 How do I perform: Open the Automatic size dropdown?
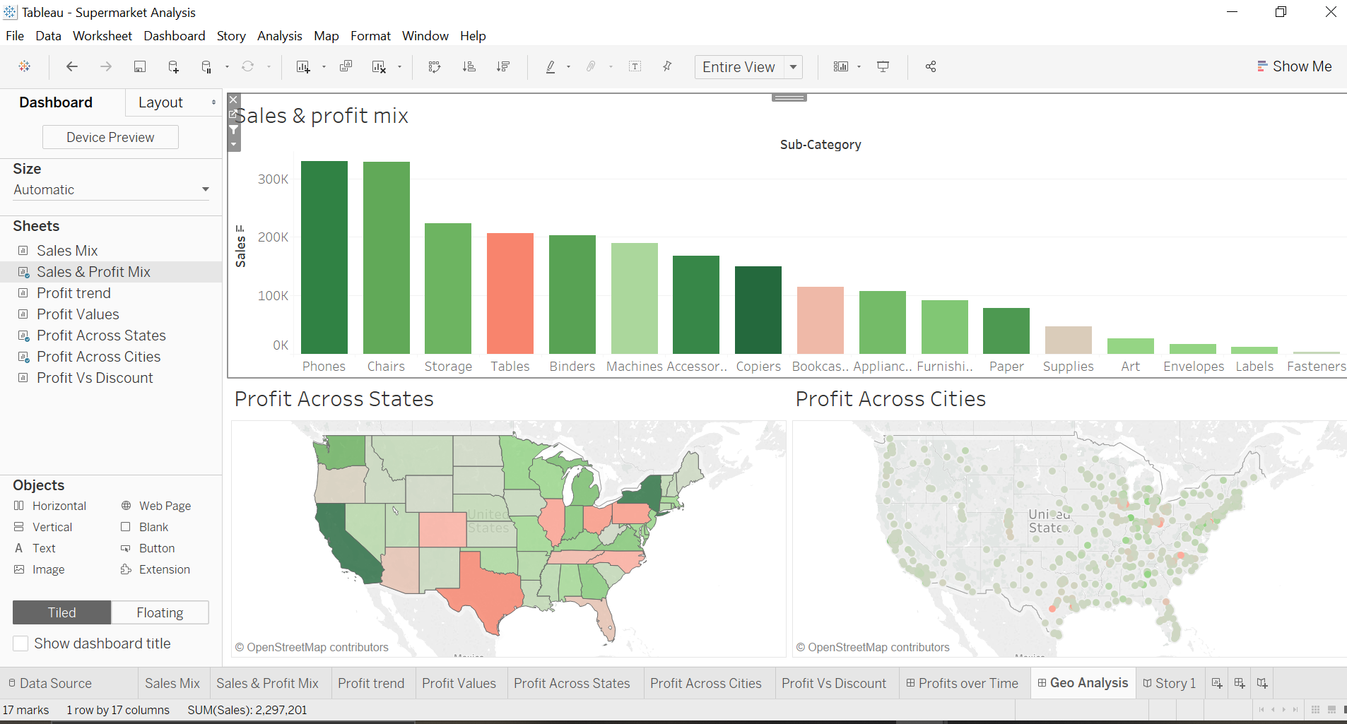(205, 189)
